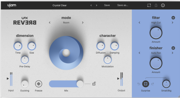The image size is (180, 98).
Task: Toggle the Freeze snowflake button
Action: [x=38, y=84]
